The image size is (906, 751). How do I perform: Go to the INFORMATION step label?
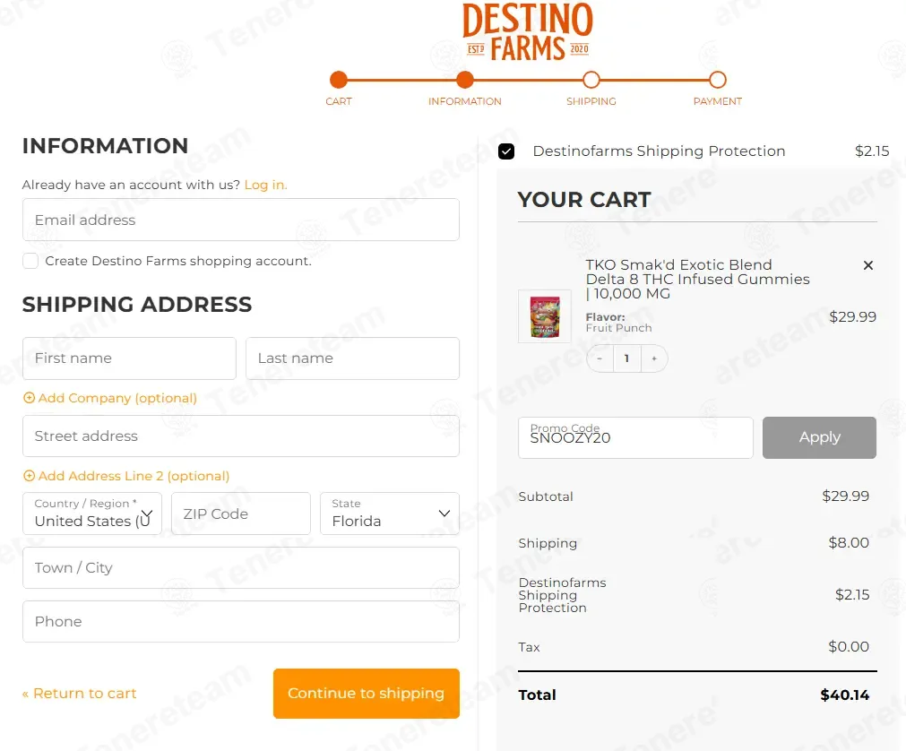tap(465, 101)
